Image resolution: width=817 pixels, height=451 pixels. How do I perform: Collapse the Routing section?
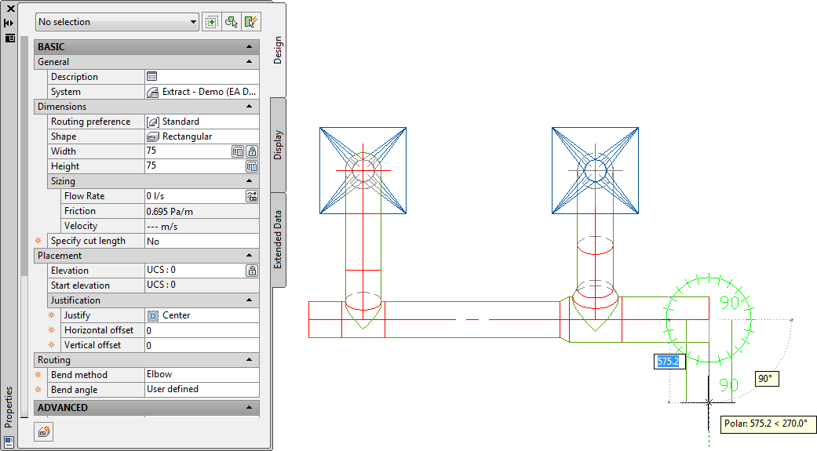[x=249, y=360]
